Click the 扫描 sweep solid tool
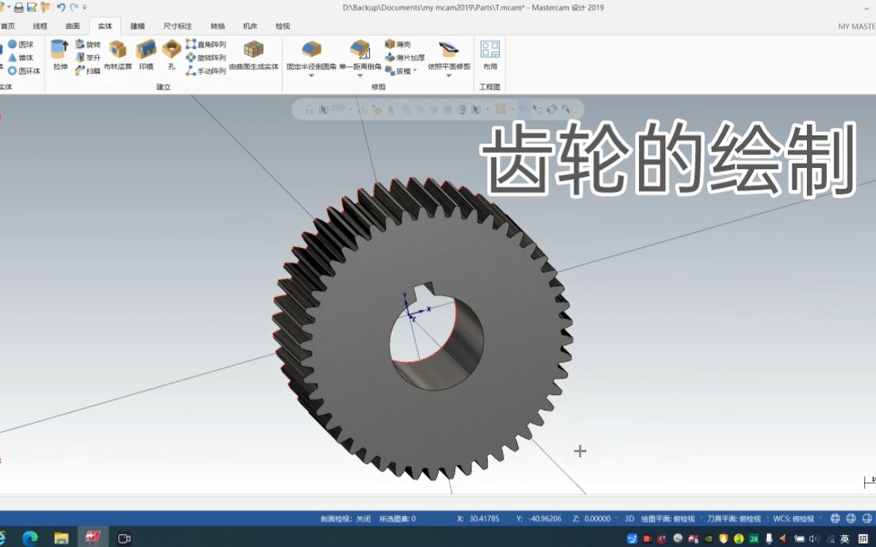The width and height of the screenshot is (876, 547). coord(88,71)
